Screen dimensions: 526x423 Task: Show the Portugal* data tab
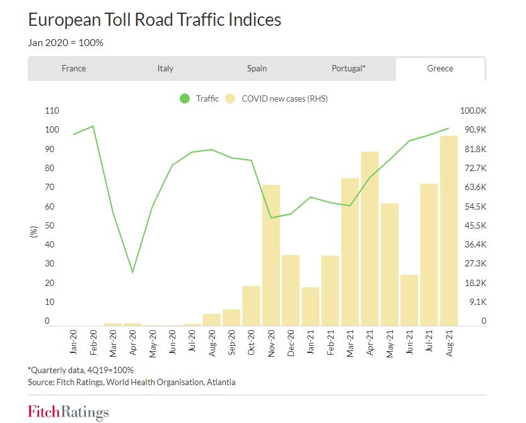(x=348, y=68)
